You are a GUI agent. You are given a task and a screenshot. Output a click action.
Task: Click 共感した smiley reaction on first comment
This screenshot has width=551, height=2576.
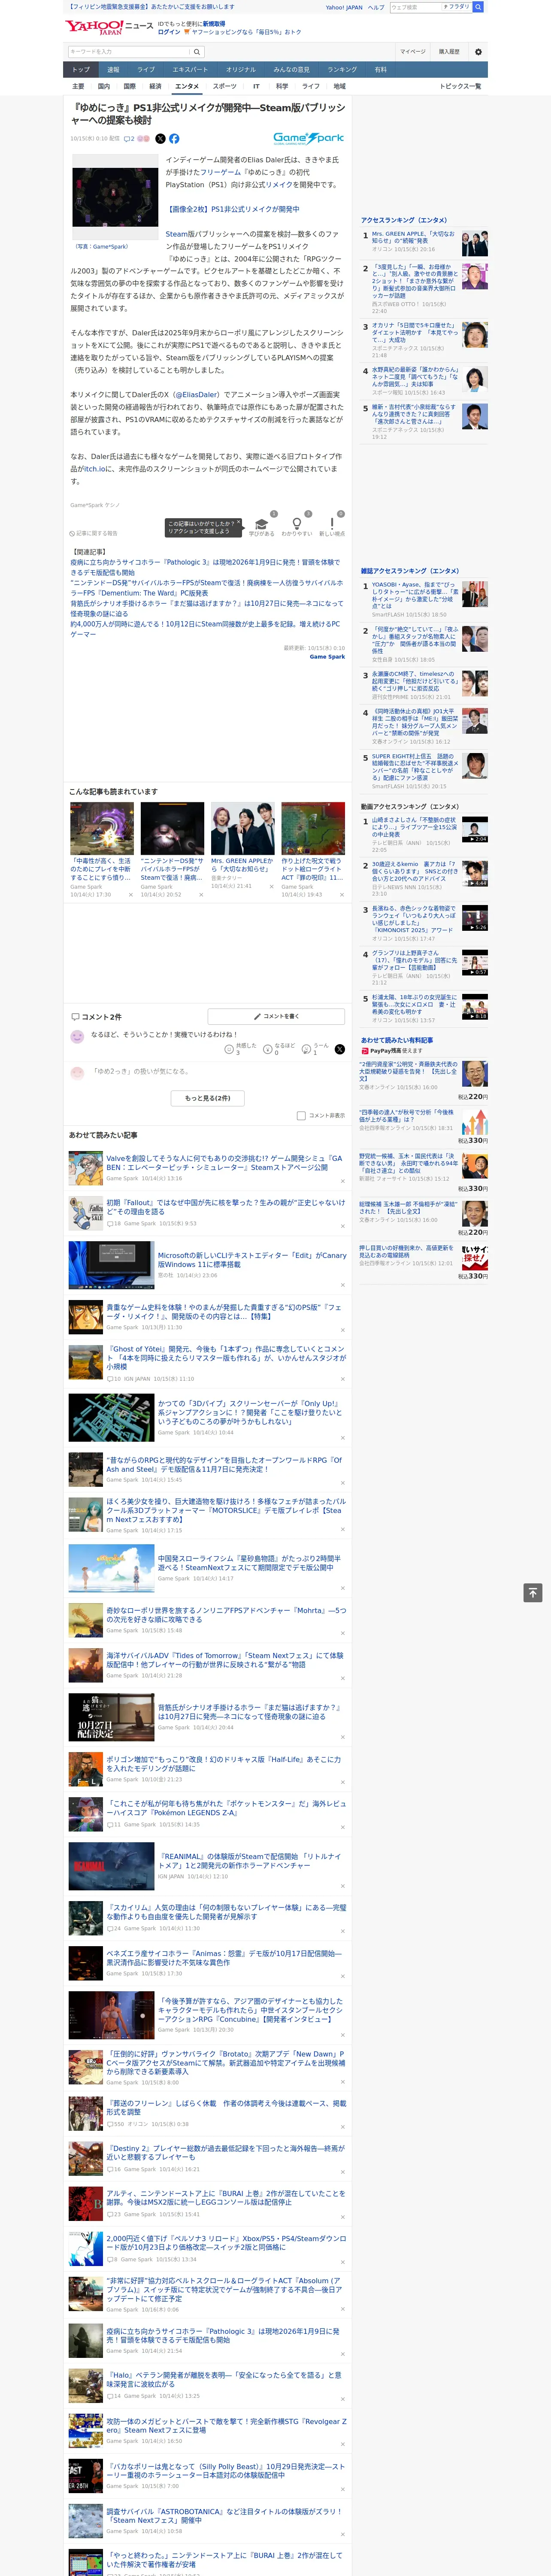coord(229,1049)
